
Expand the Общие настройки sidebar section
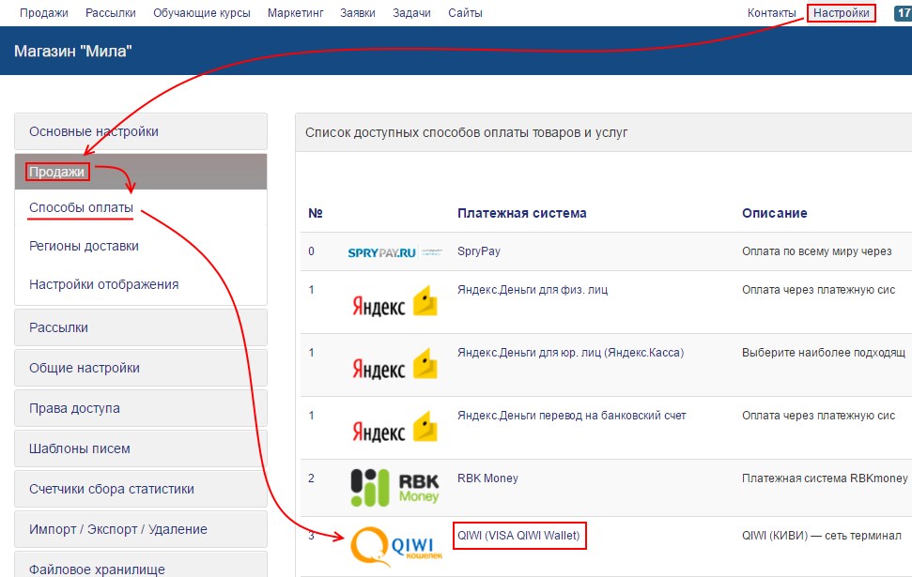[x=141, y=368]
